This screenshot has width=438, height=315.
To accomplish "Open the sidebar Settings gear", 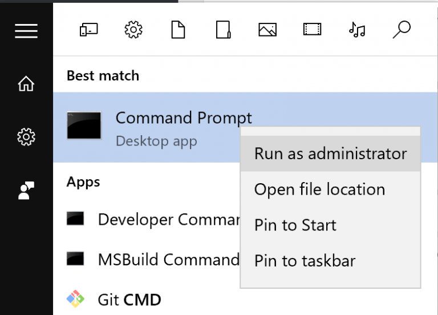I will [26, 137].
